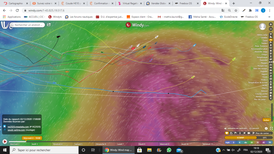Expand Plus de cartes in bottom toolbar
Screen dimensions: 274x154
pyautogui.click(x=263, y=133)
